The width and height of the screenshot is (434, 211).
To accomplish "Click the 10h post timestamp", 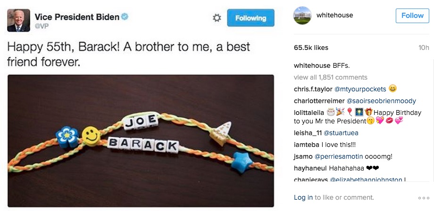I will pos(424,48).
